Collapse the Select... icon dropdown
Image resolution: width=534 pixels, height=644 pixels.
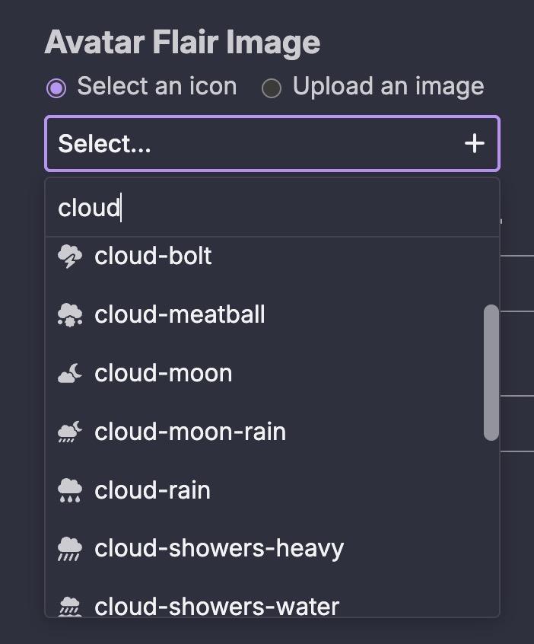point(259,143)
